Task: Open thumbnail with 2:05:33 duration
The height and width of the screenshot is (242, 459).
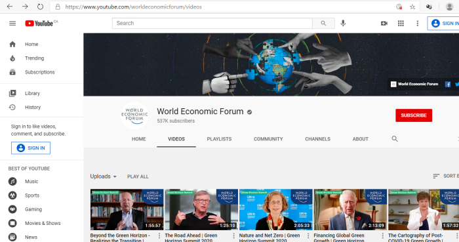Action: [276, 209]
